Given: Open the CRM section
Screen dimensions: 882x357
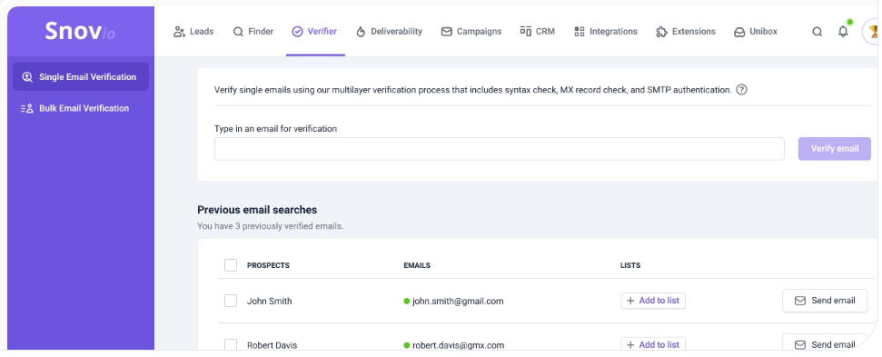Looking at the screenshot, I should click(x=537, y=32).
